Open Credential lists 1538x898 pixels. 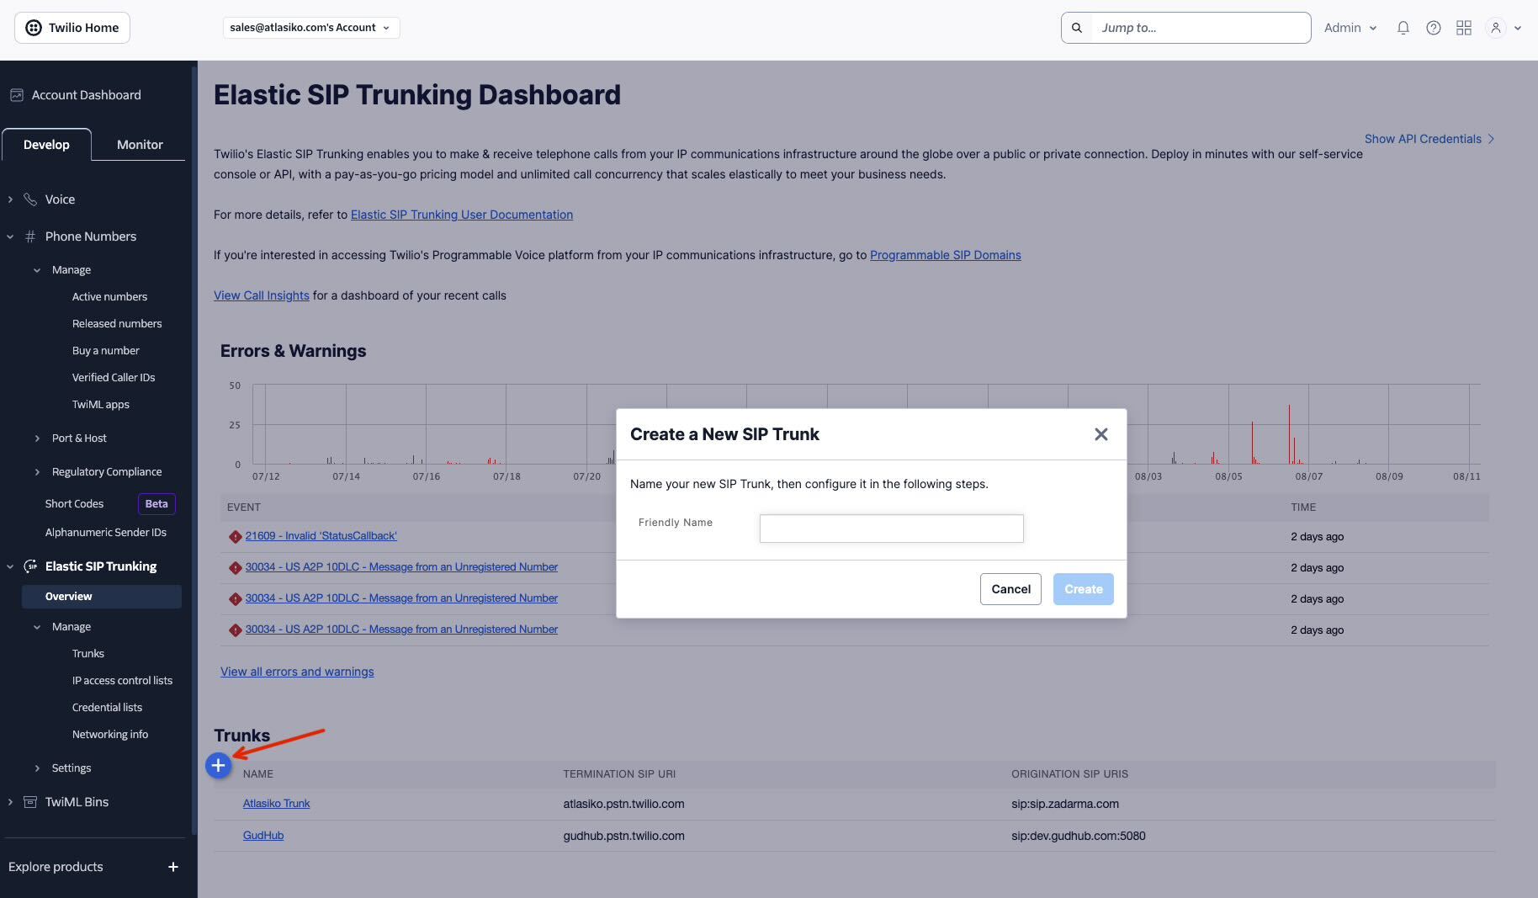(x=107, y=708)
